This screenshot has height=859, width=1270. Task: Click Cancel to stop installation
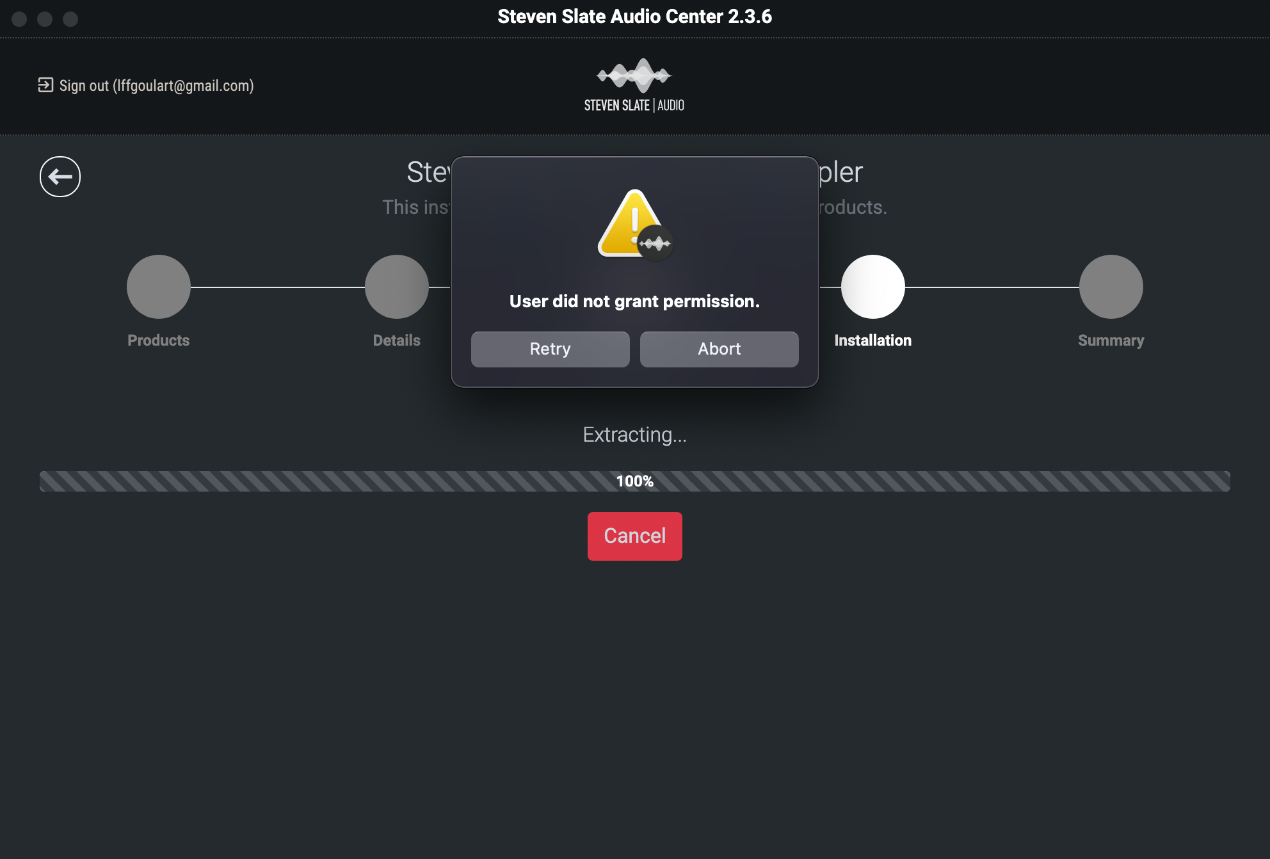[634, 536]
